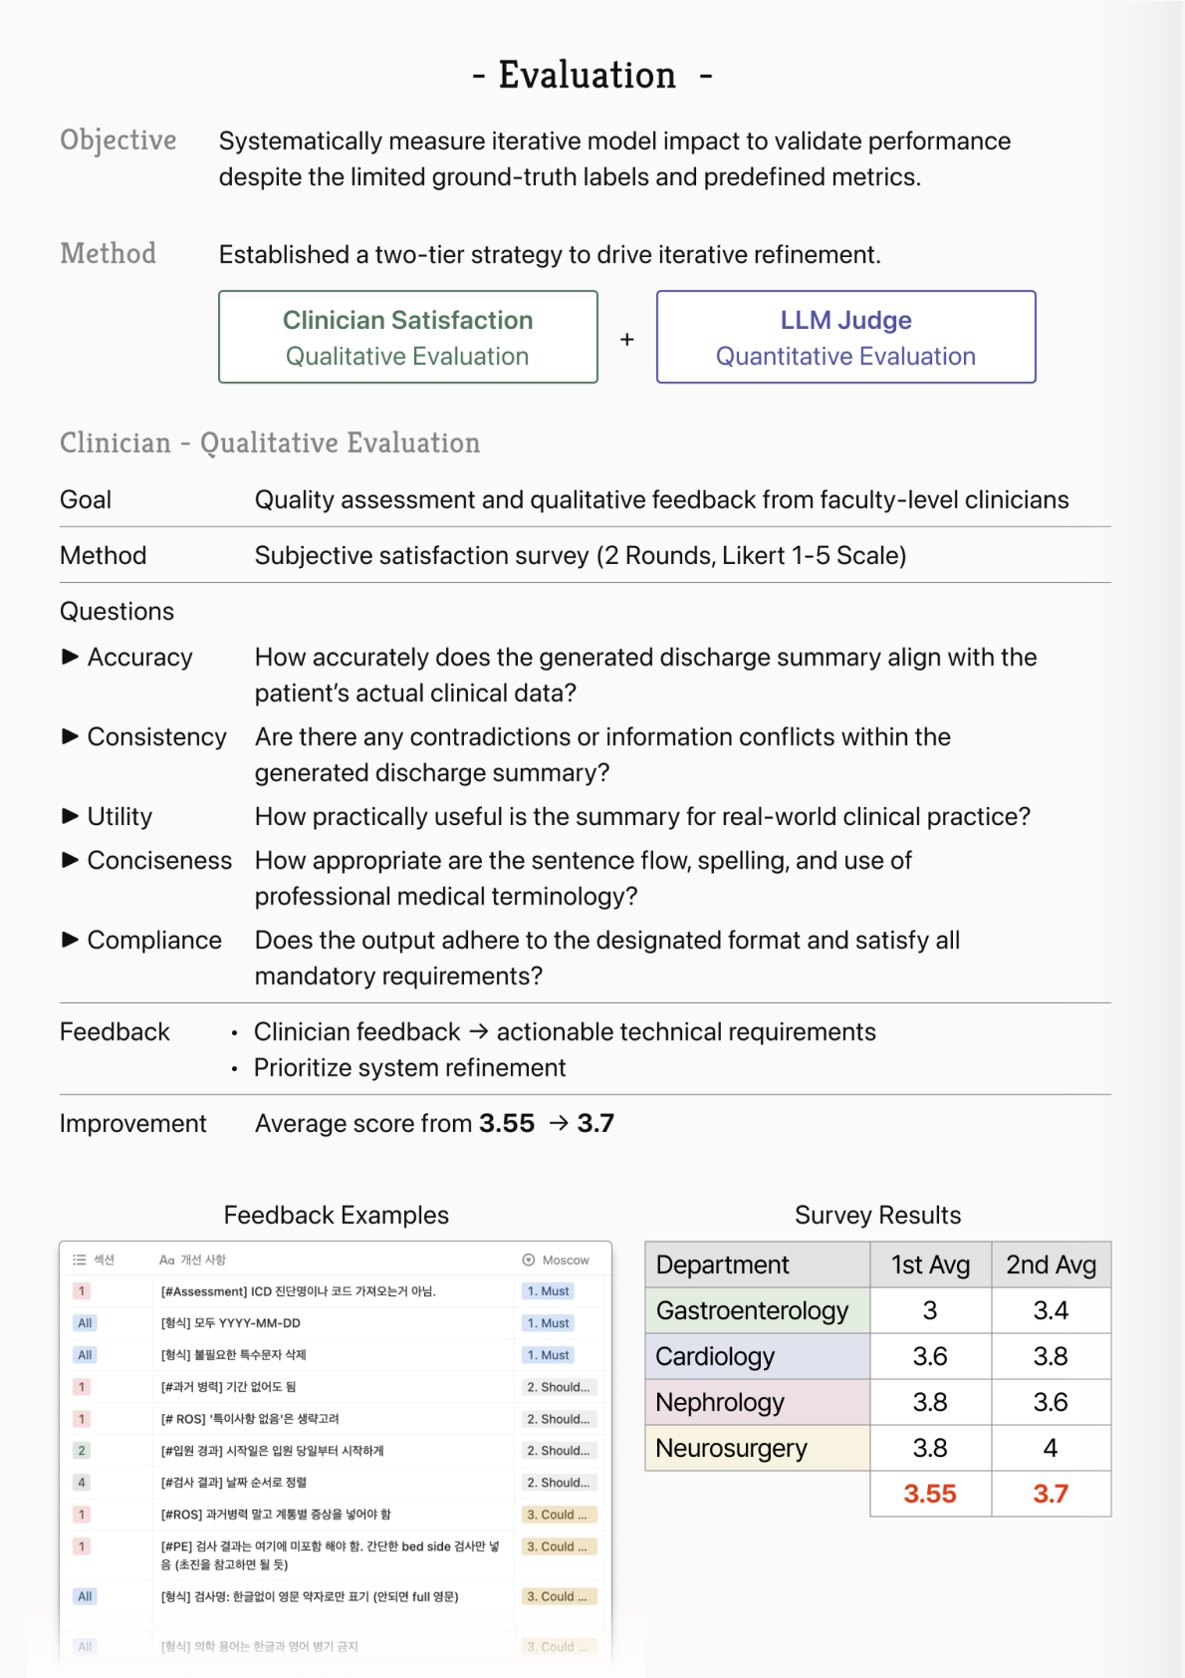Viewport: 1185px width, 1678px height.
Task: Click the arrow after Clinician feedback
Action: 479,1031
